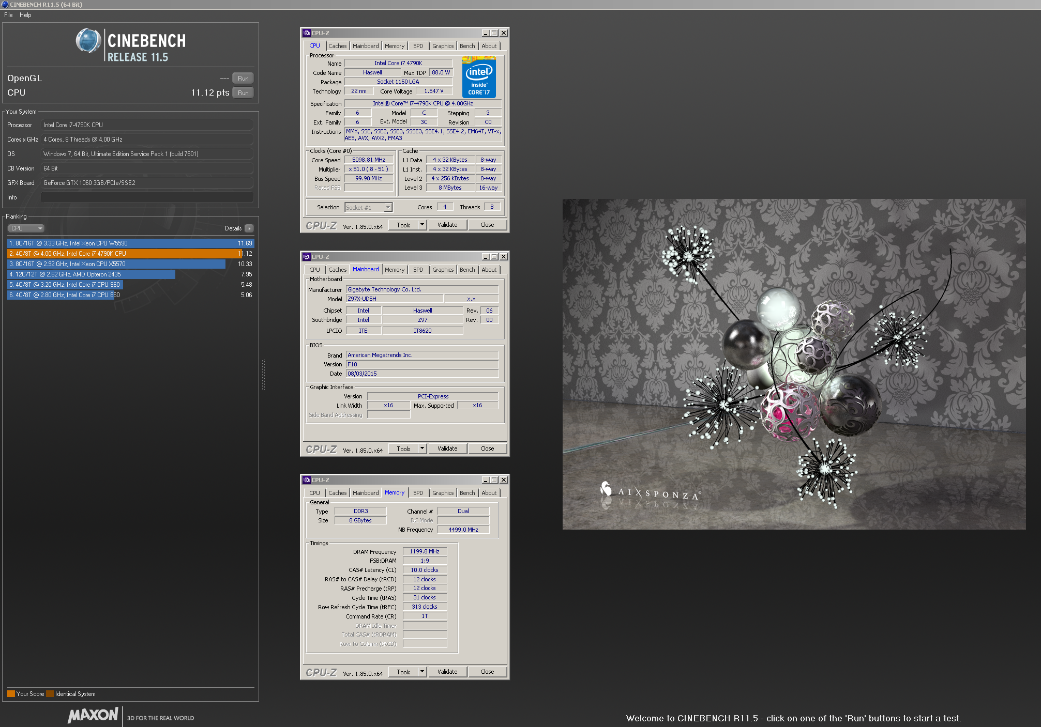Click the Cinebench icon in the main title bar
The height and width of the screenshot is (727, 1041).
click(5, 5)
